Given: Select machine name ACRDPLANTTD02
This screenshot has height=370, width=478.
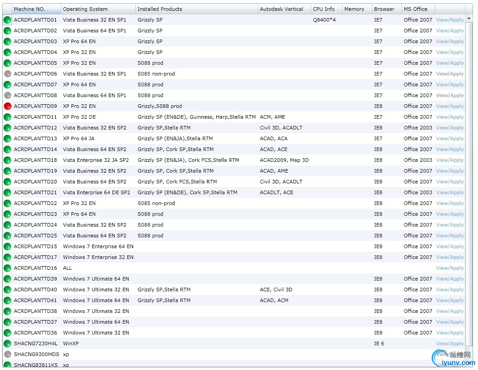Looking at the screenshot, I should point(36,31).
